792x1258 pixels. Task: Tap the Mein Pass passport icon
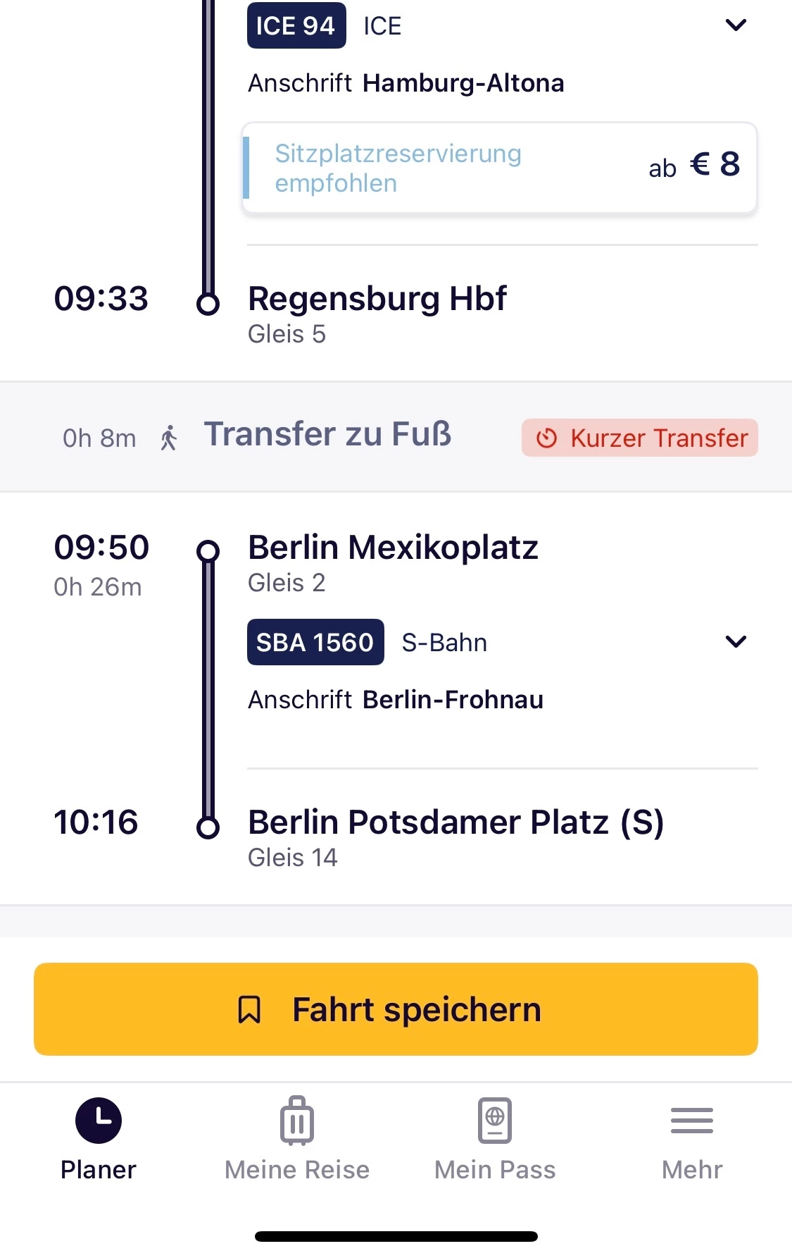point(495,1120)
